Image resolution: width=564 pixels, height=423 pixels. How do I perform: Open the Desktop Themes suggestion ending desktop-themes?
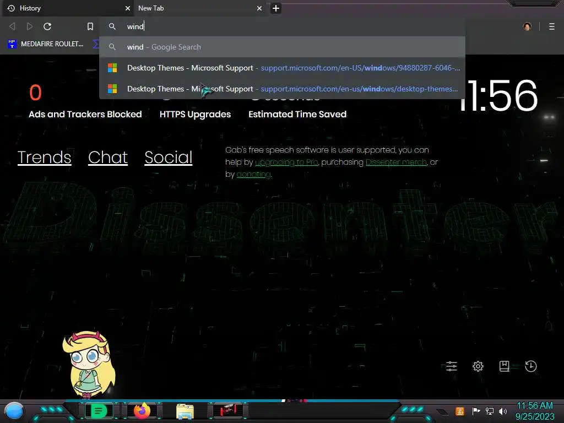pyautogui.click(x=283, y=89)
